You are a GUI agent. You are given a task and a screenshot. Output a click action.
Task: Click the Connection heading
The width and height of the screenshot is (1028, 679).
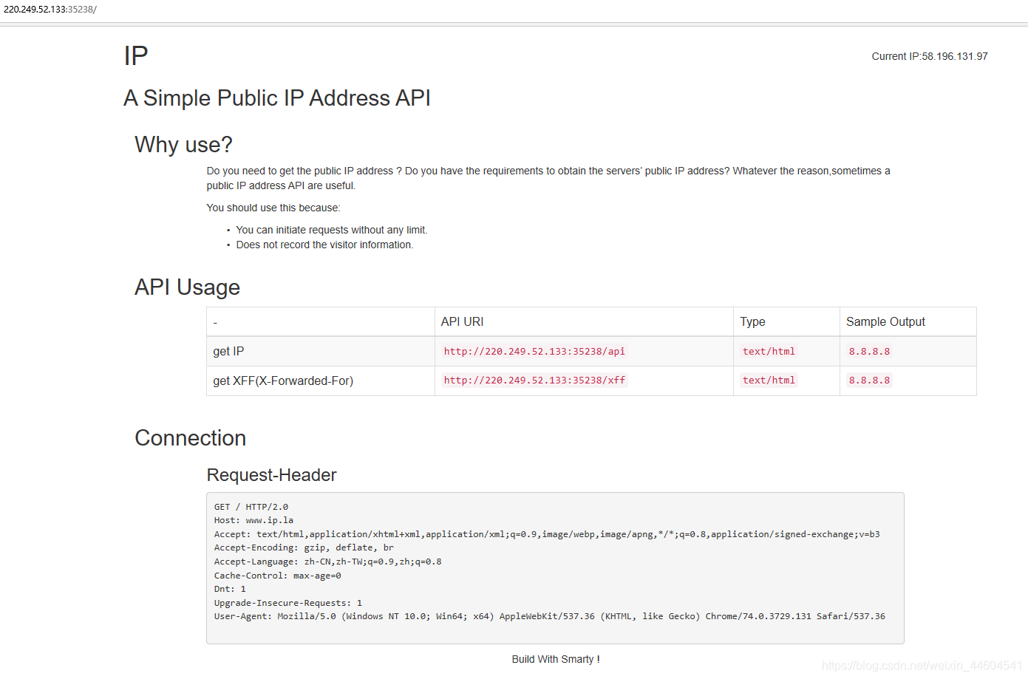tap(190, 438)
